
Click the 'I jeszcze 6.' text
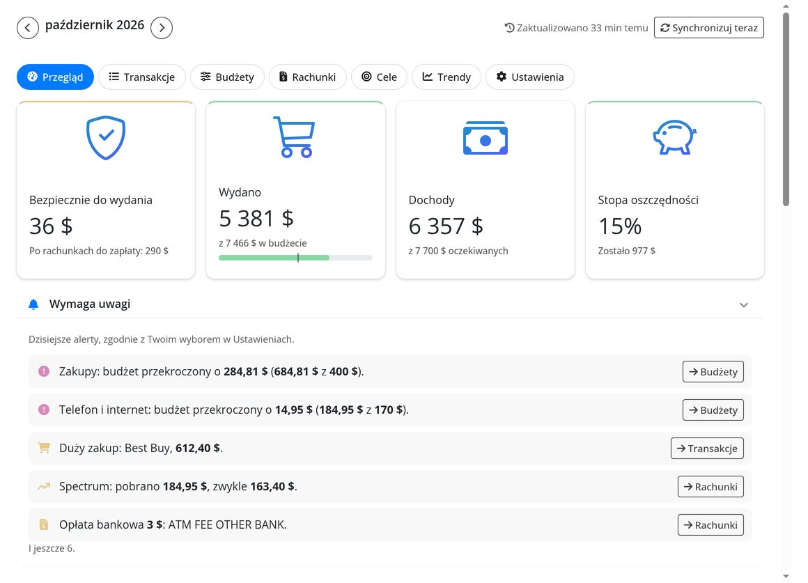coord(52,548)
